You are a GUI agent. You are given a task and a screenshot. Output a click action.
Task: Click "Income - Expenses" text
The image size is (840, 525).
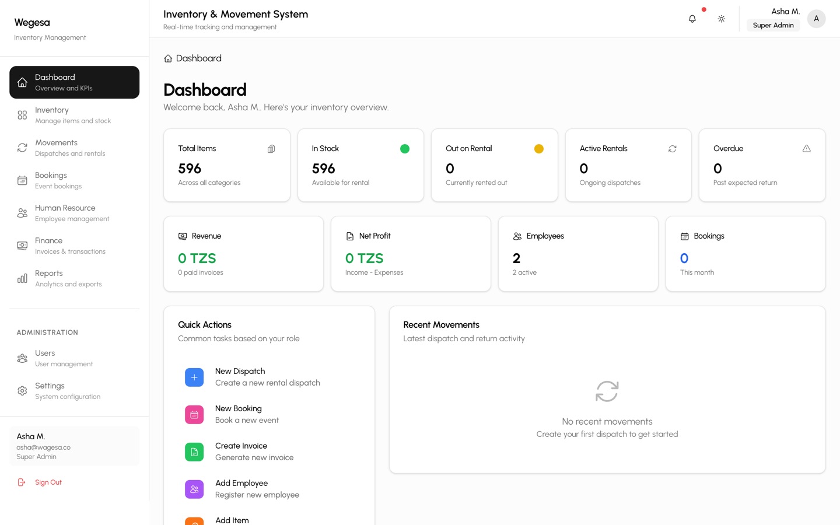click(x=374, y=272)
